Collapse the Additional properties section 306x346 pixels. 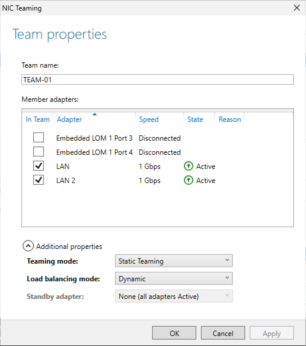[28, 246]
